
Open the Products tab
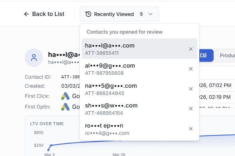227,55
